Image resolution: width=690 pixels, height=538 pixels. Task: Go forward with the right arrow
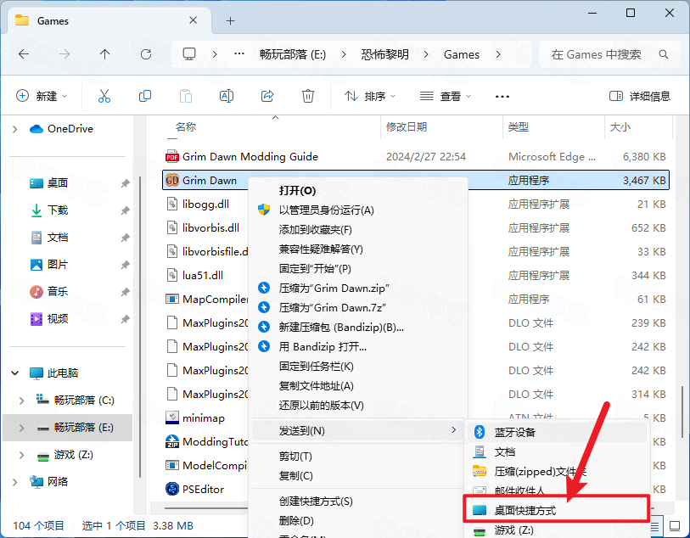pos(65,54)
